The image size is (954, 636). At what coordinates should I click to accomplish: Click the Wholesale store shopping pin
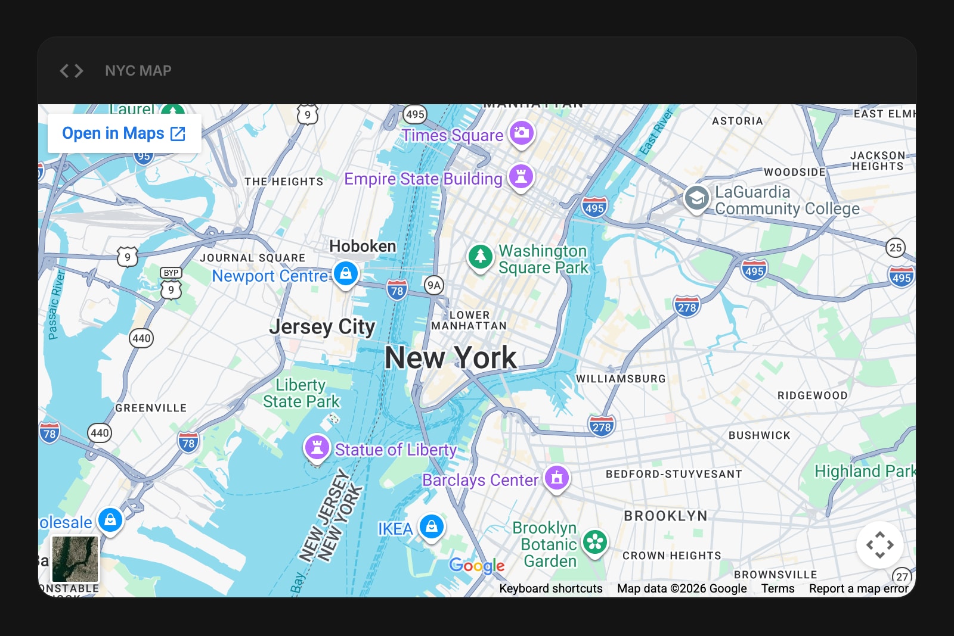[x=110, y=520]
